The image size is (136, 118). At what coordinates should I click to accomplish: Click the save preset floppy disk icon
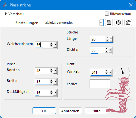coord(109,23)
